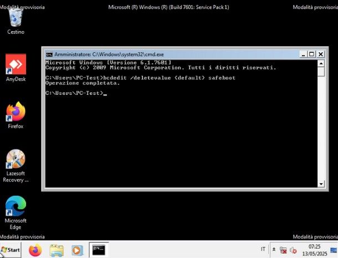Launch Firefox from the taskbar
The width and height of the screenshot is (338, 258).
pos(35,250)
